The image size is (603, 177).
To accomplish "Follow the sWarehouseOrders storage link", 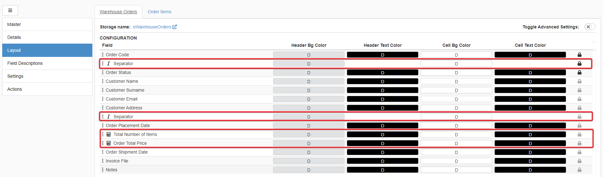I will pos(152,27).
